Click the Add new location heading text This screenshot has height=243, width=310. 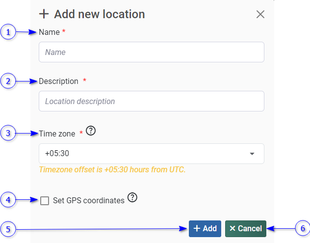99,14
